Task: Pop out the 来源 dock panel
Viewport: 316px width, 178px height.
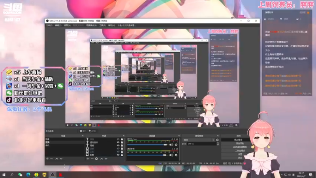Action: [124, 136]
